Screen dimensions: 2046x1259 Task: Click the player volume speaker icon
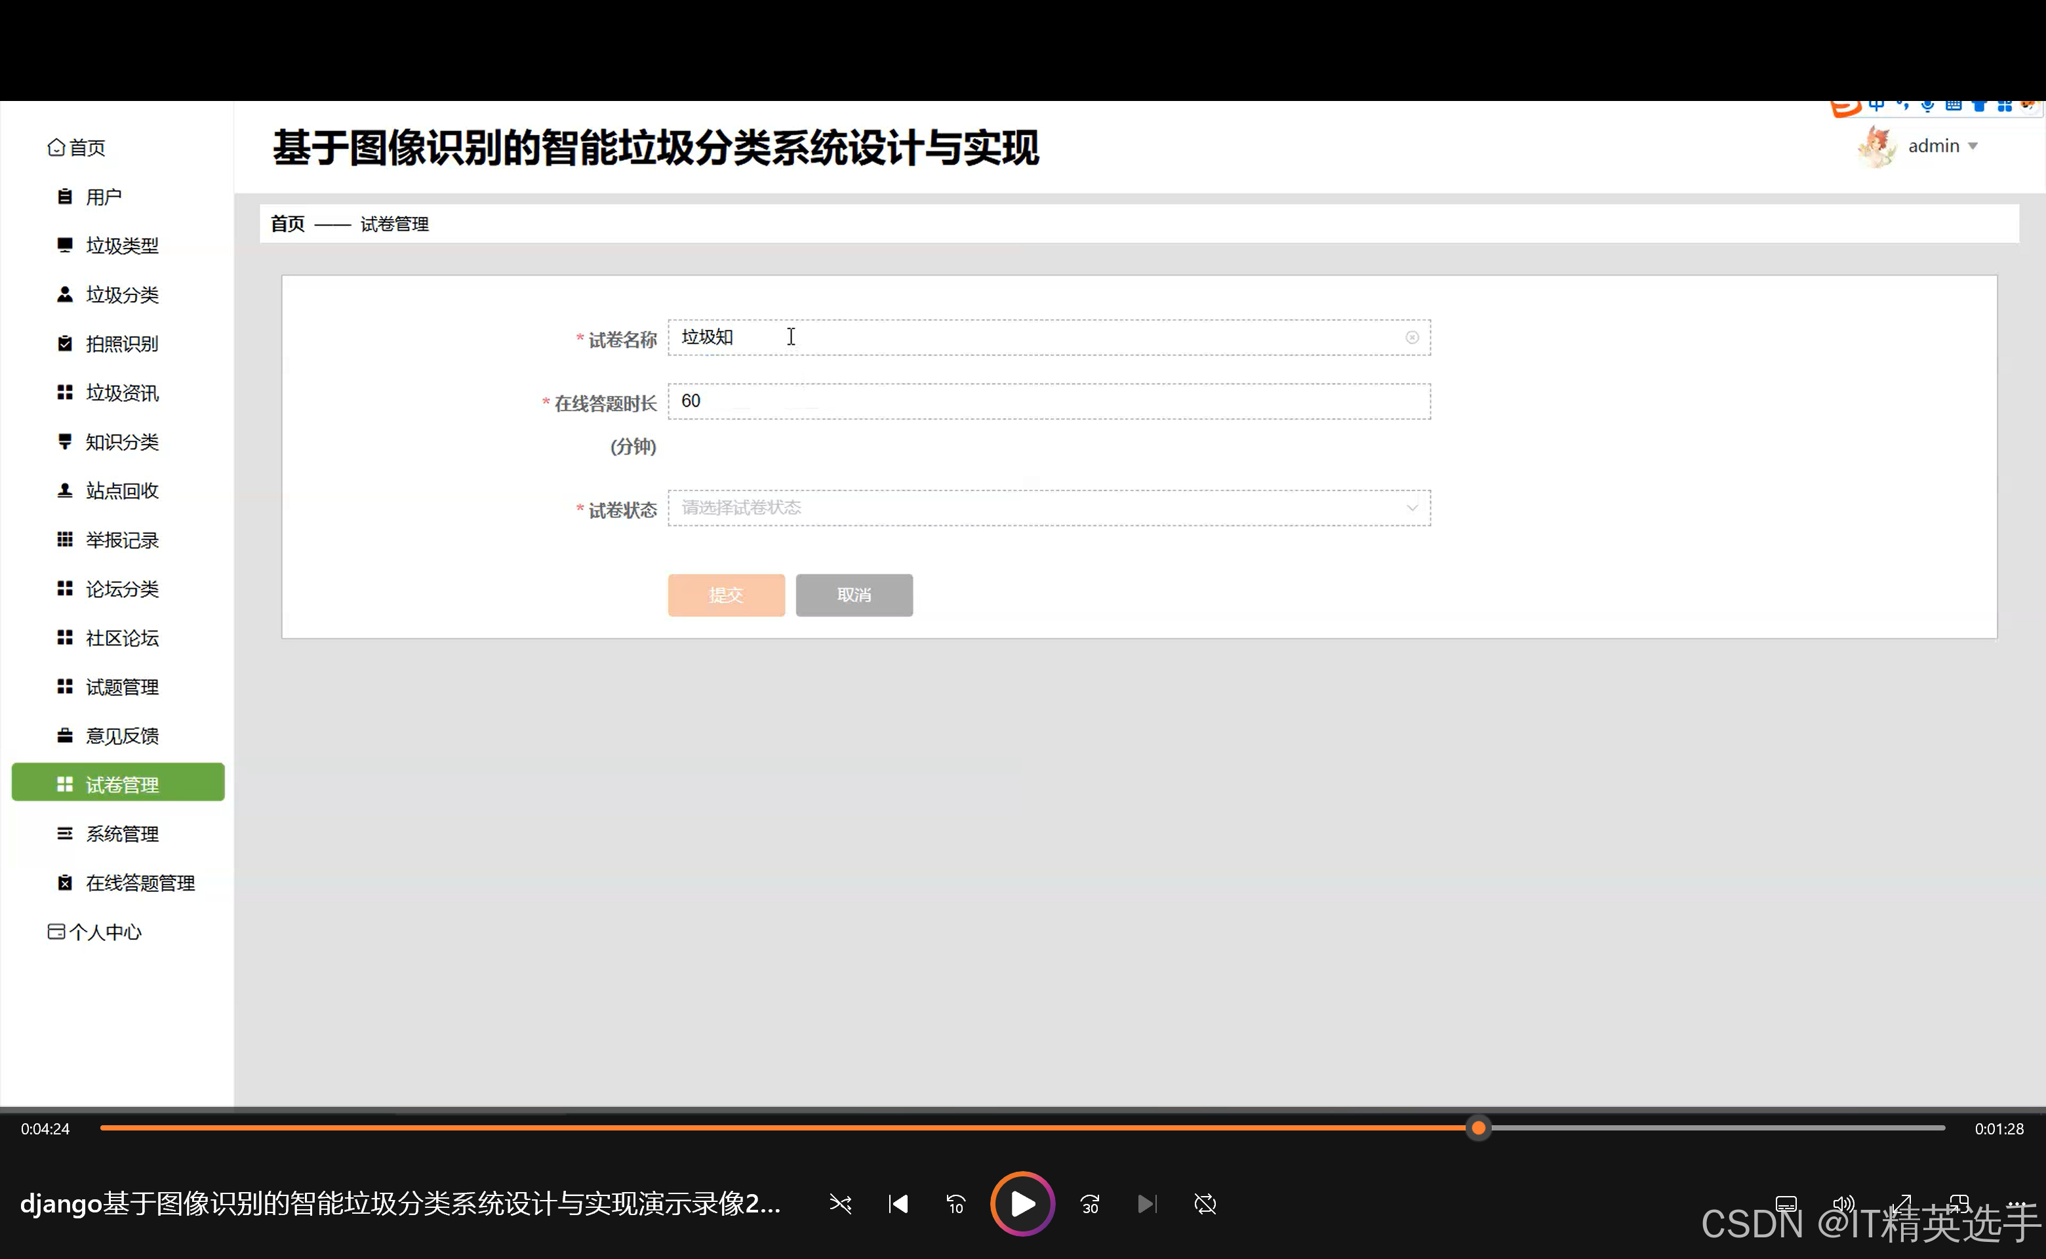pos(1845,1204)
